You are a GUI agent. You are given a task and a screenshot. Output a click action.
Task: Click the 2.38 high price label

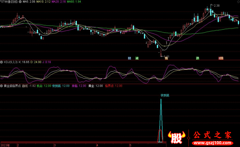click(x=217, y=6)
